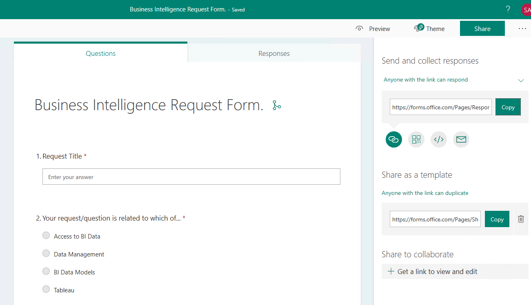
Task: Choose the embed code share icon
Action: click(x=439, y=139)
